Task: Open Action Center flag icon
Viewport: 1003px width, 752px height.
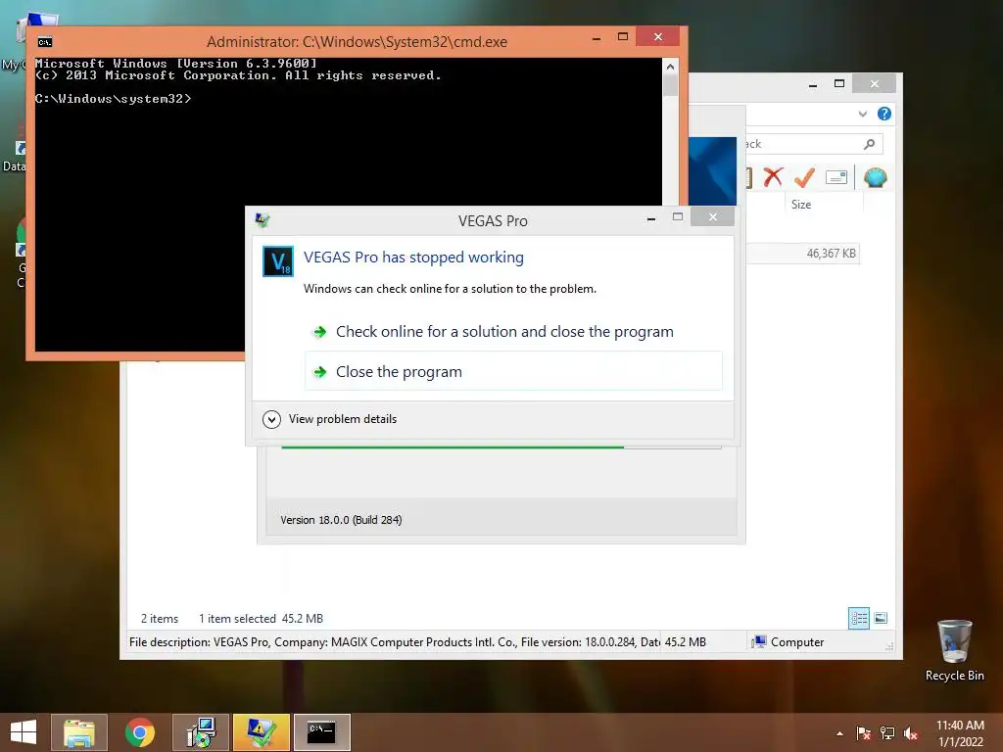Action: click(863, 733)
